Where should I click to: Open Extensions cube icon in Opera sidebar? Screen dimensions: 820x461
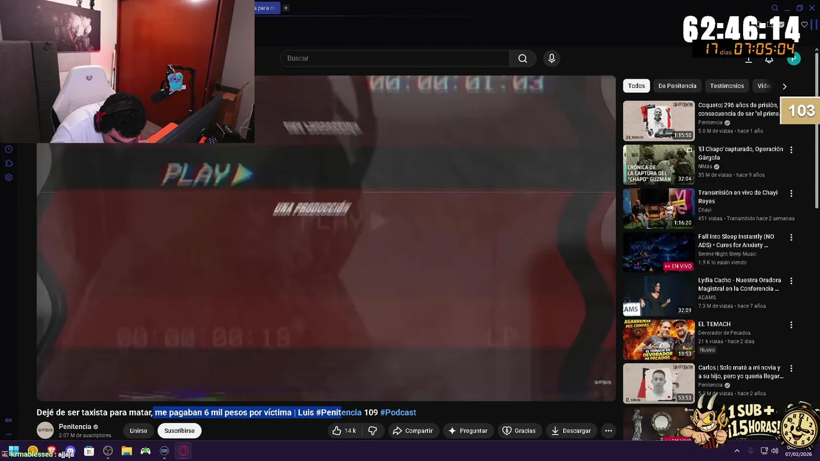coord(8,163)
